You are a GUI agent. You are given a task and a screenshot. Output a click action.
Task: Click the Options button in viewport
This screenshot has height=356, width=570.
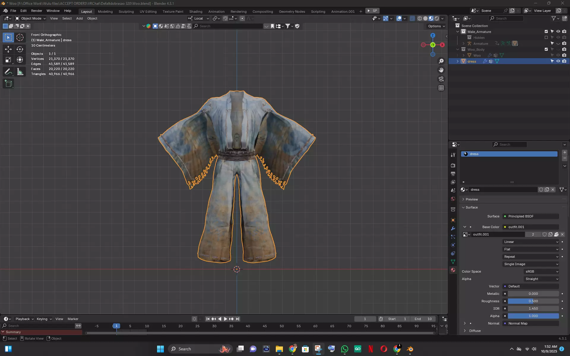[436, 26]
